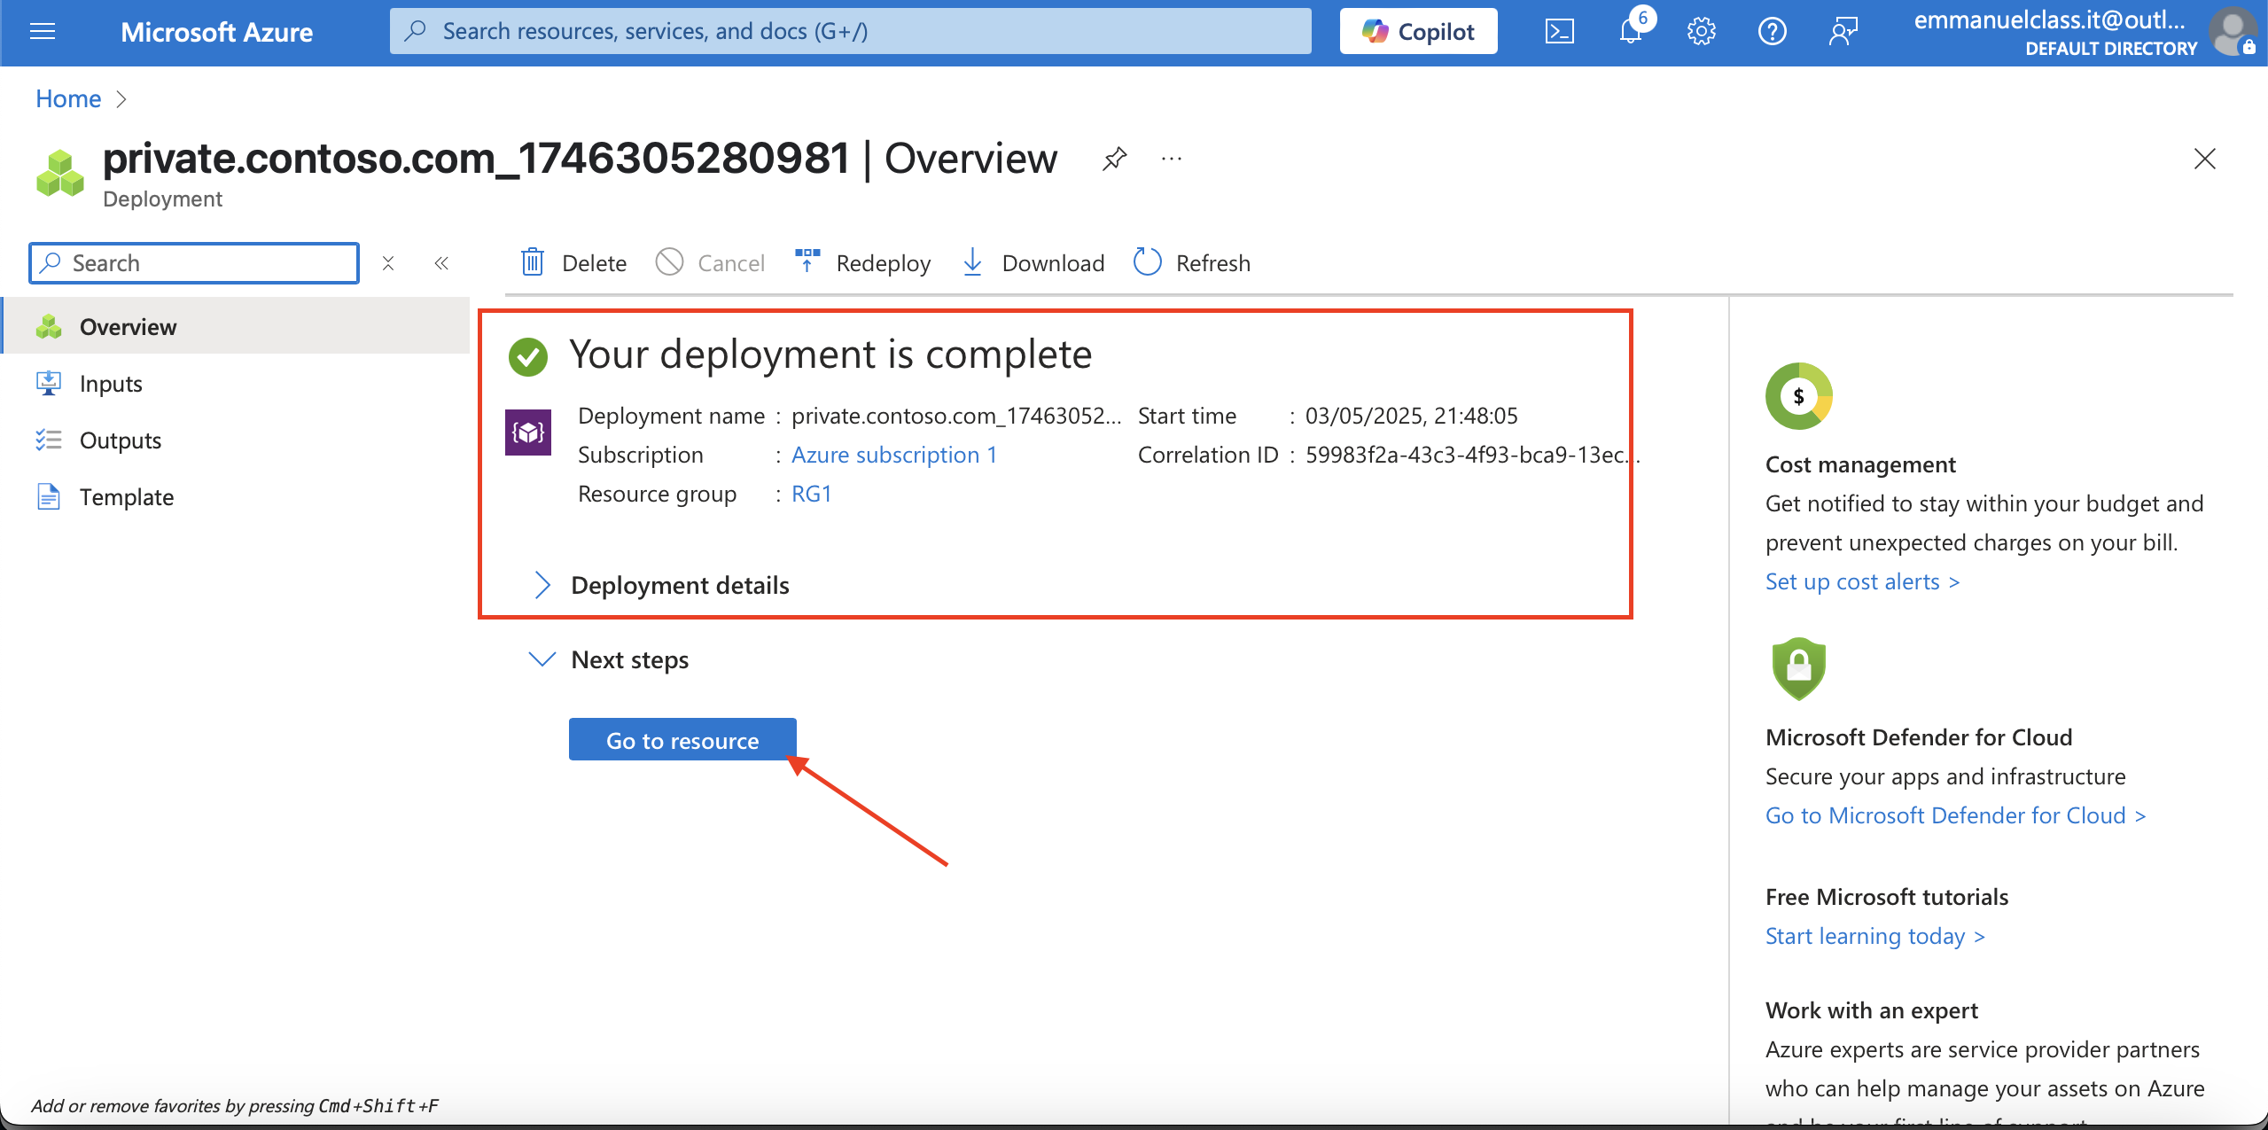
Task: Pin the deployment blade to dashboard
Action: click(1114, 159)
